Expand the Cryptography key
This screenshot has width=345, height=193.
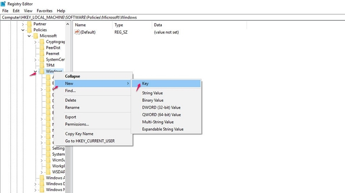tap(35, 42)
